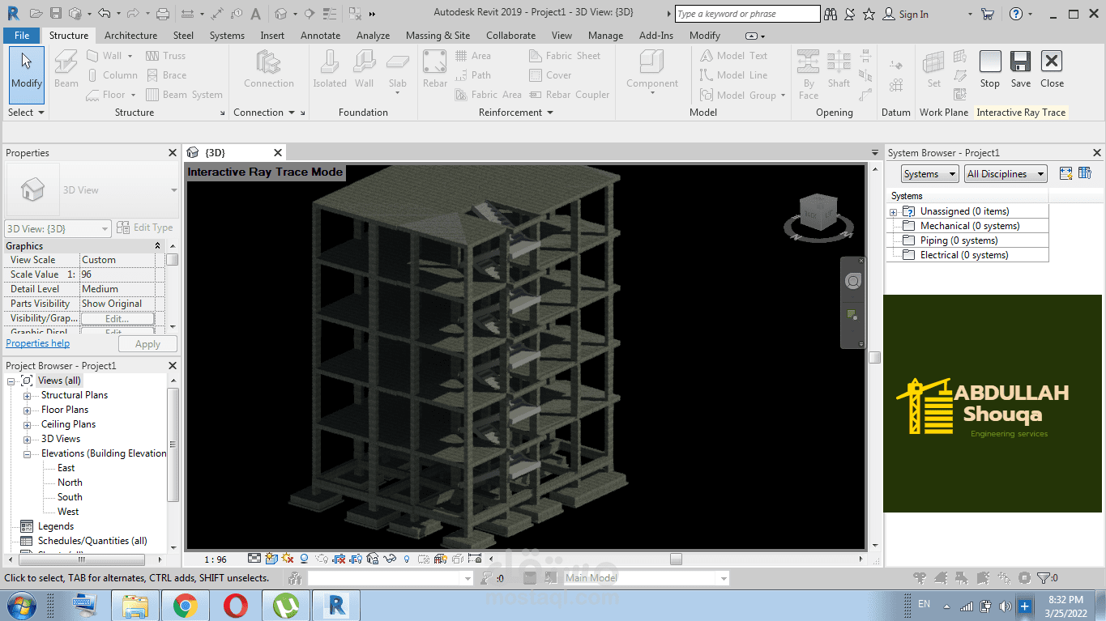Save the ray trace render

click(1020, 63)
